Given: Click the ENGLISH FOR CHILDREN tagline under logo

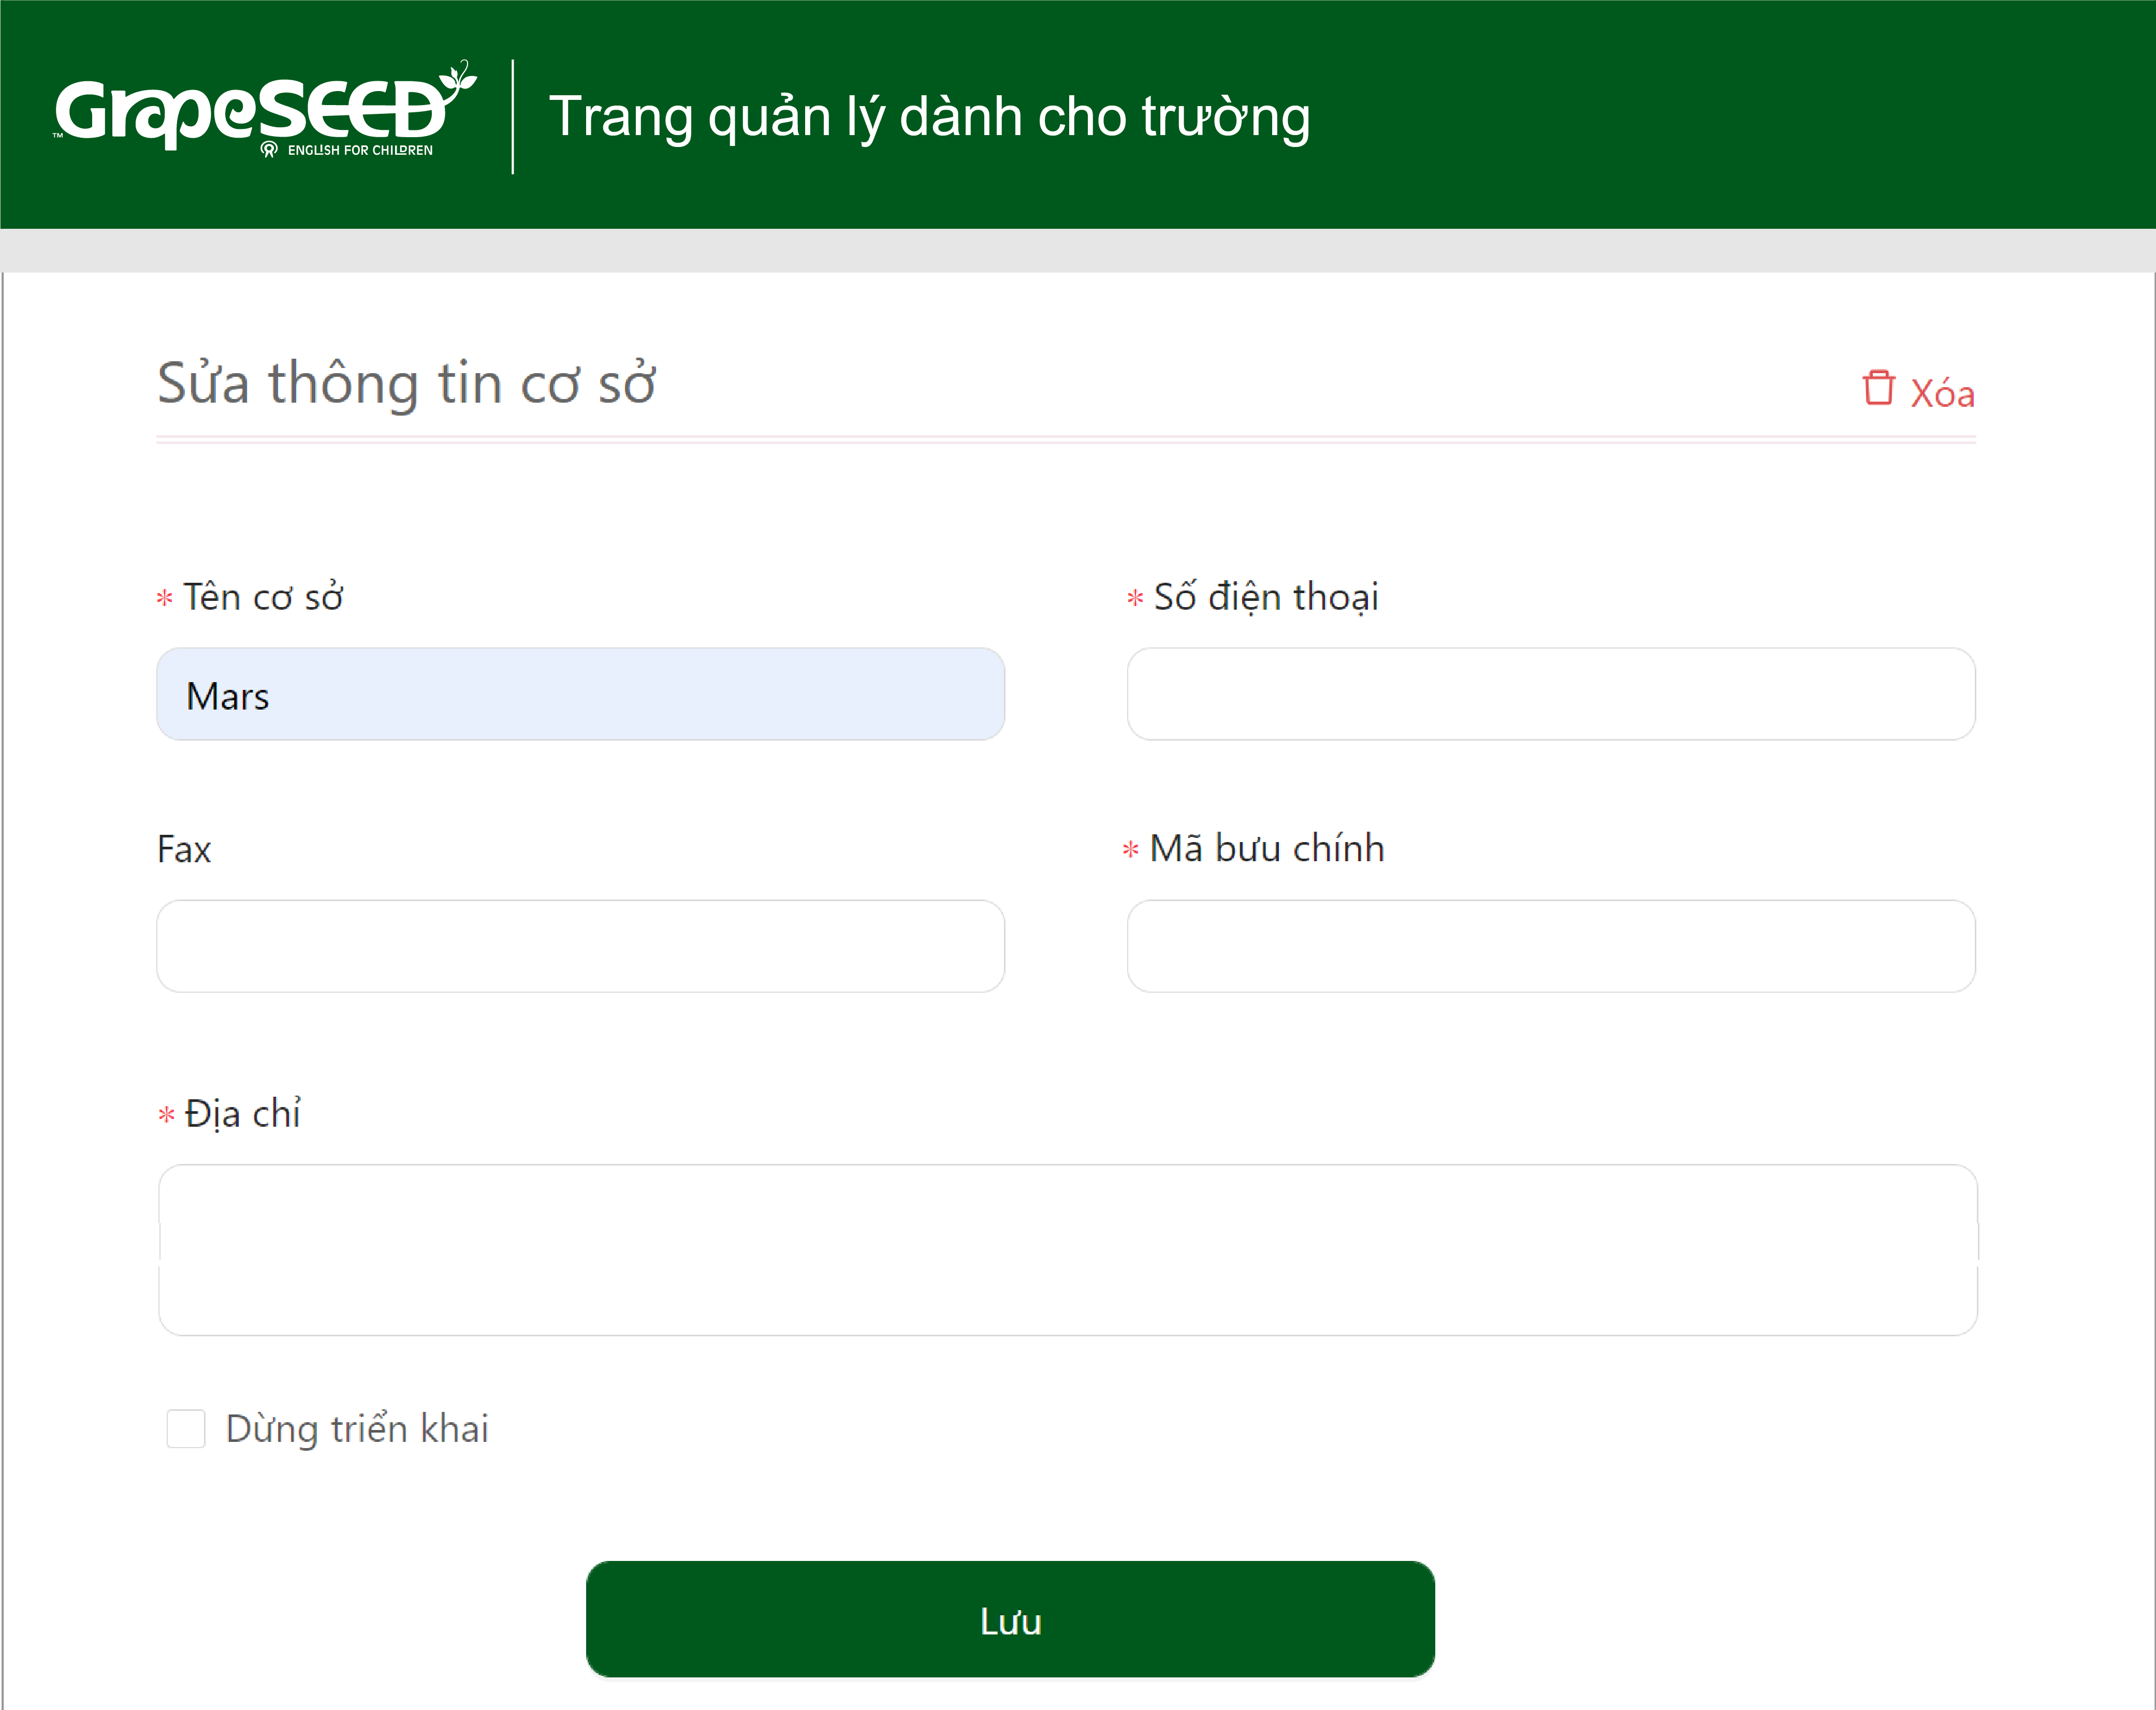Looking at the screenshot, I should pos(360,150).
